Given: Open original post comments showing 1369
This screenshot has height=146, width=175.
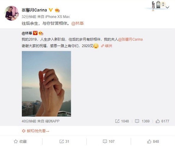Looking at the screenshot, I should click(x=142, y=121).
